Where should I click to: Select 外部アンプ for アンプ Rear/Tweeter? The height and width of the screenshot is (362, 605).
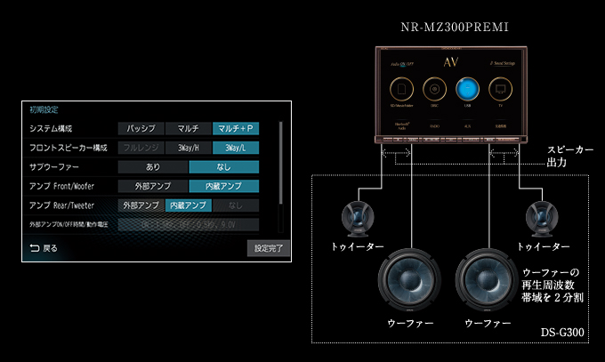coord(141,205)
